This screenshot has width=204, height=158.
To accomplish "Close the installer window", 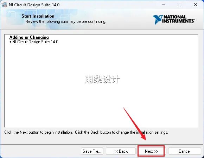I will (196, 5).
